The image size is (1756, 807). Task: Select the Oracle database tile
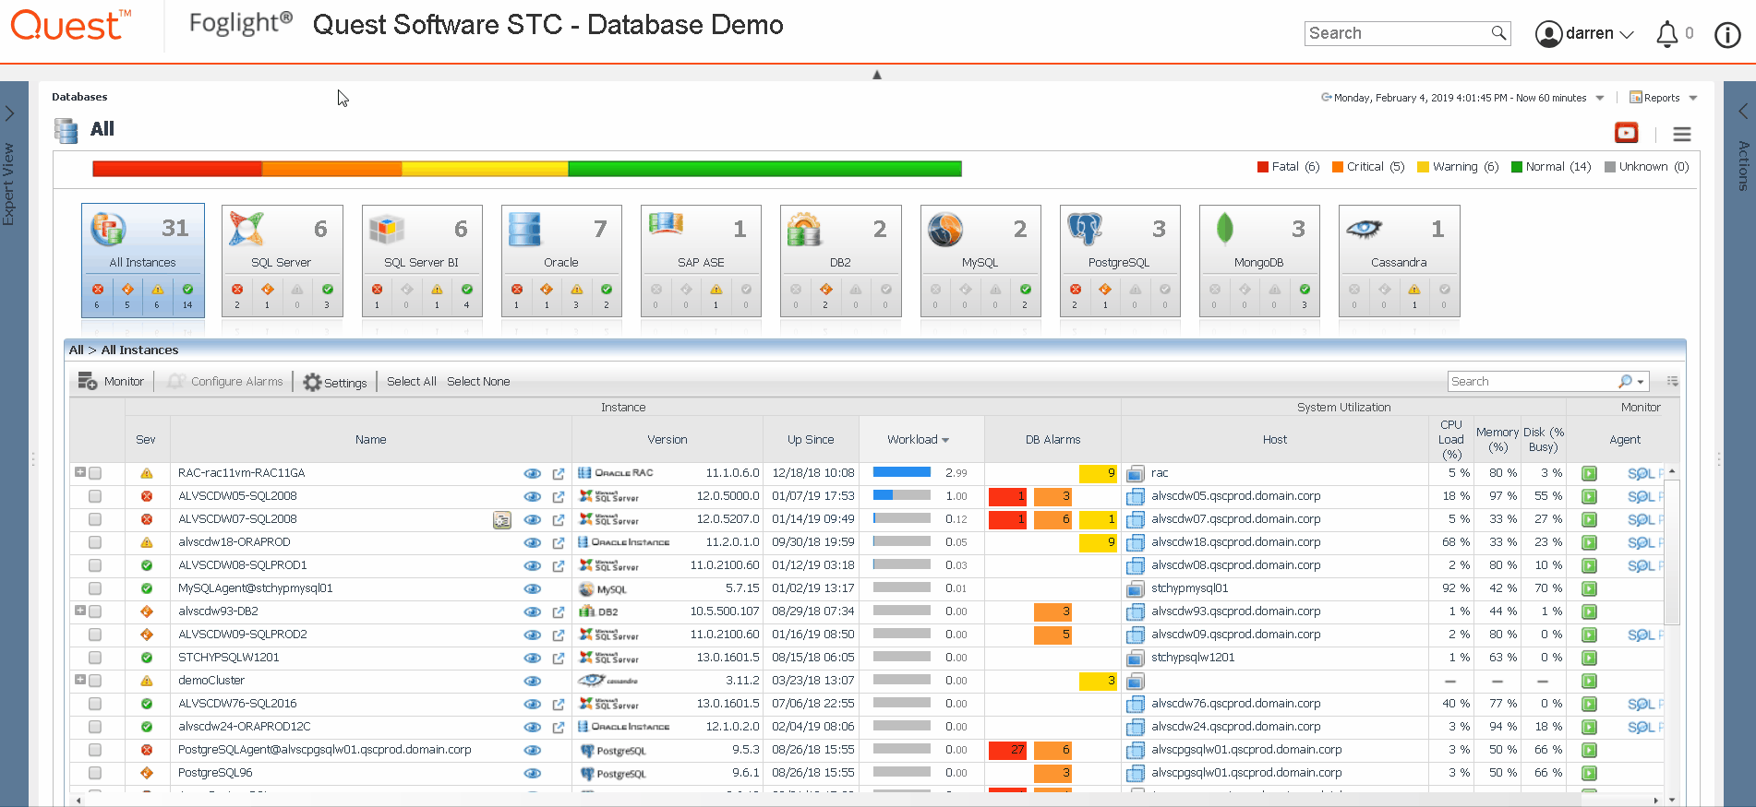tap(561, 260)
